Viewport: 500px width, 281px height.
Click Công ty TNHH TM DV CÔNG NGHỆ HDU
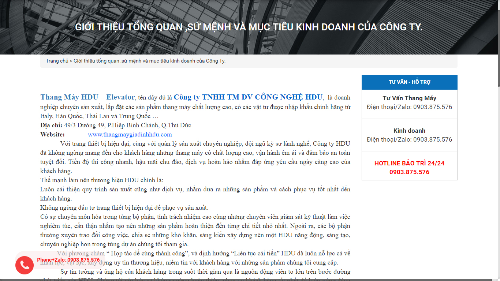(248, 97)
